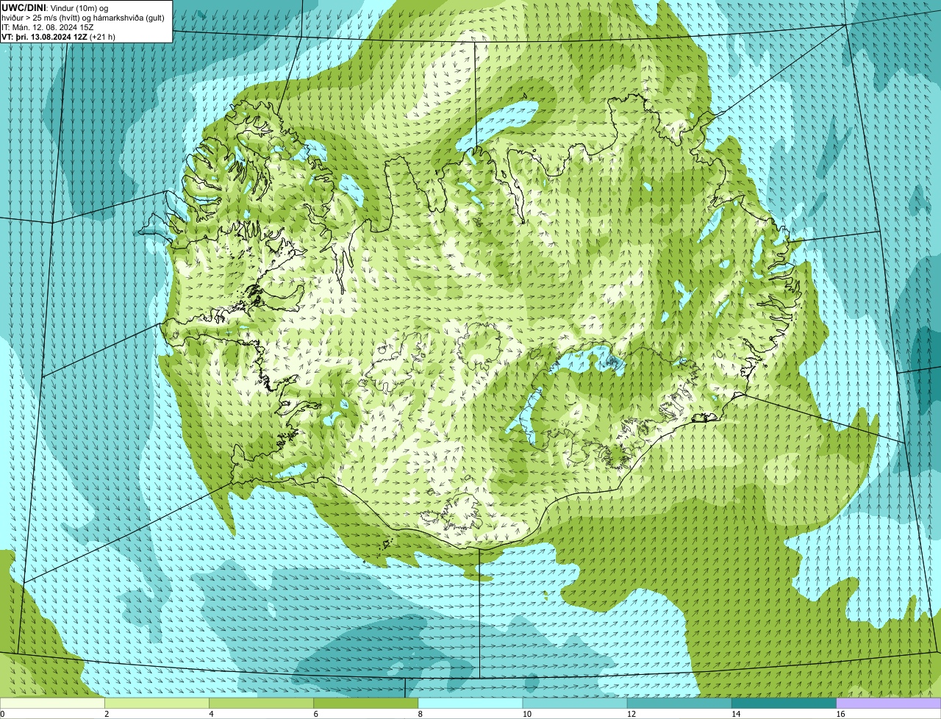Viewport: 941px width, 719px height.
Task: Click the 6–8 m/s olive green legend swatch
Action: tap(366, 704)
